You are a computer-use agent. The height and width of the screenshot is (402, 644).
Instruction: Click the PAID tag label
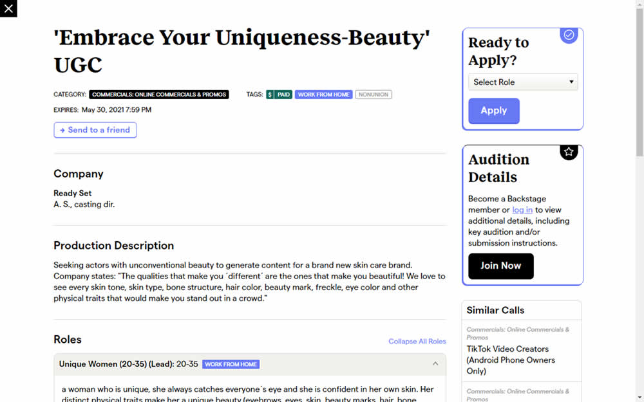pyautogui.click(x=284, y=95)
